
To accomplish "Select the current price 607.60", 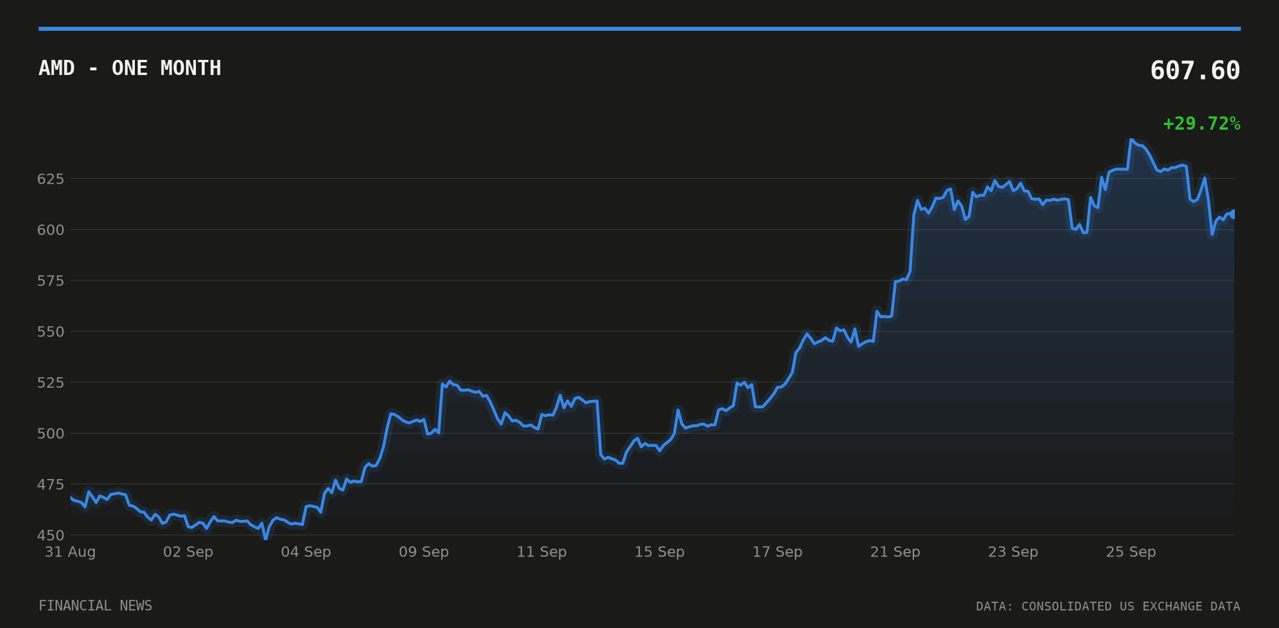I will [1195, 70].
